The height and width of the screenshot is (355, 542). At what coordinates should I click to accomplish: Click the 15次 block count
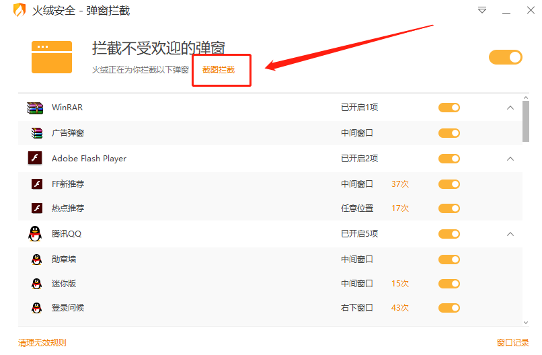[400, 284]
